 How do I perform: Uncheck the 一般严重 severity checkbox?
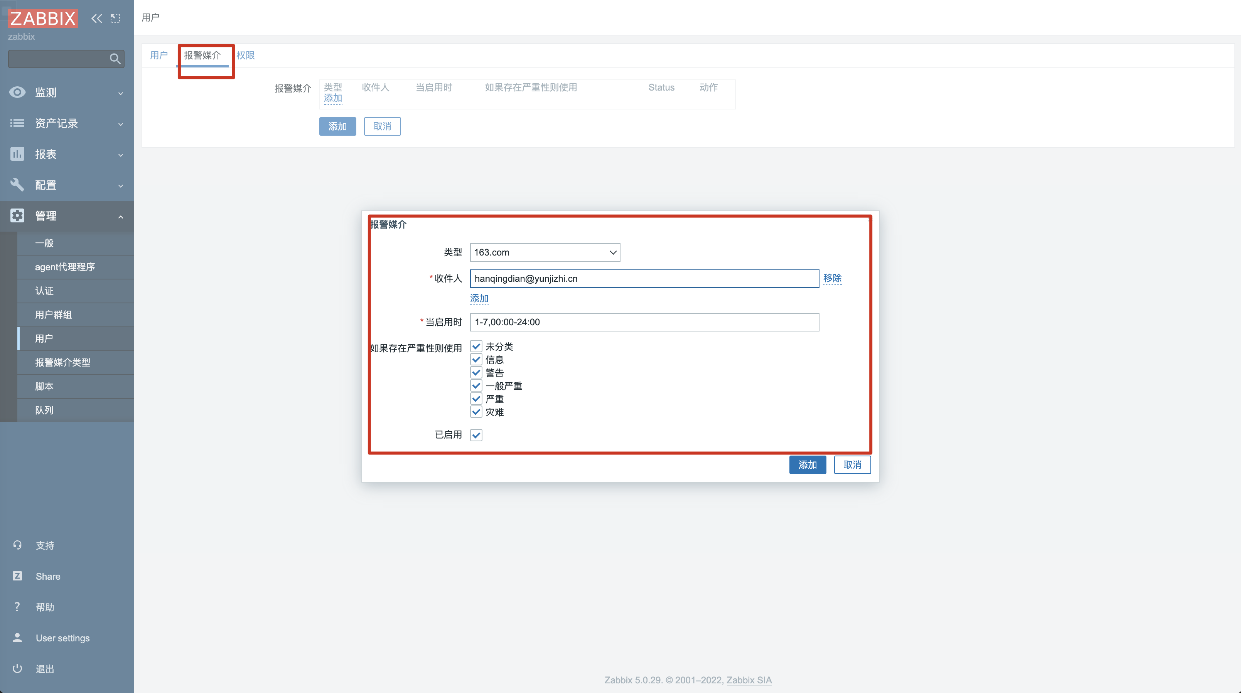click(x=476, y=386)
